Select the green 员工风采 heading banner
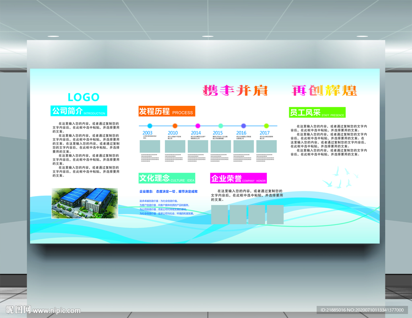 click(x=317, y=112)
